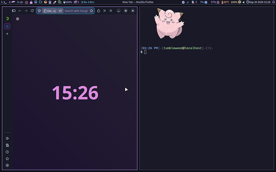The width and height of the screenshot is (276, 172).
Task: Click the 60°C temperature indicator
Action: (225, 2)
